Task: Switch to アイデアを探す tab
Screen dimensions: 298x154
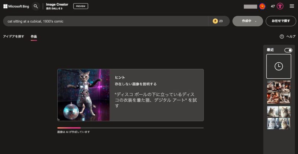Action: coord(13,36)
